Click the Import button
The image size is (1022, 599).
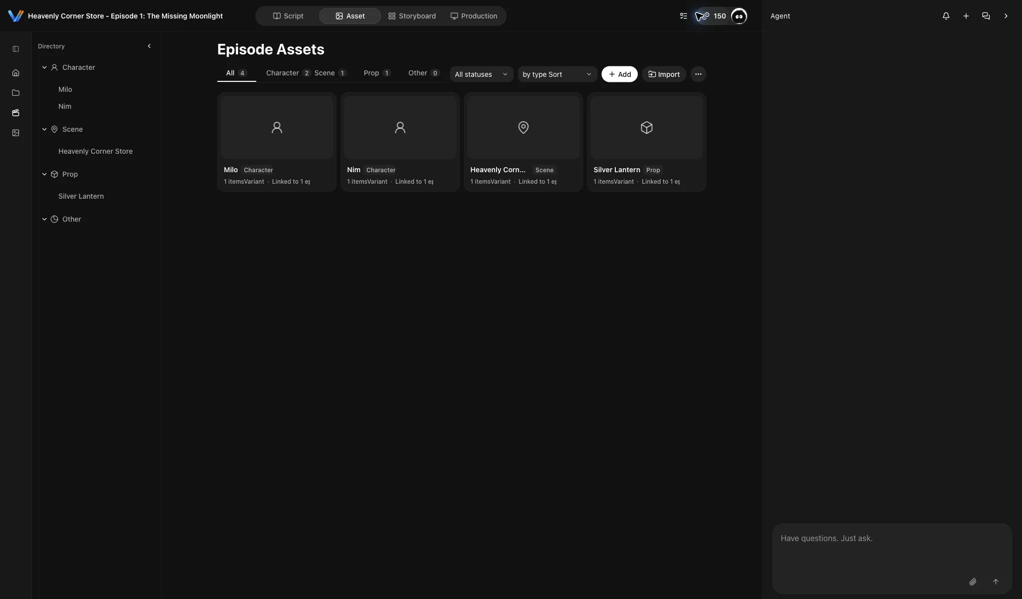click(664, 74)
